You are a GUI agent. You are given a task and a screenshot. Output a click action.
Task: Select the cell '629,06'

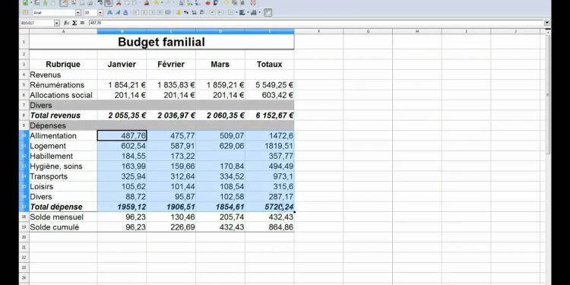click(x=220, y=146)
